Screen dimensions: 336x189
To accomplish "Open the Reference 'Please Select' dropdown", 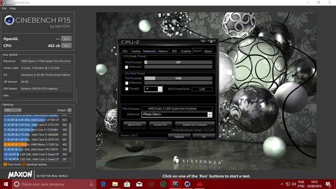I will click(209, 114).
